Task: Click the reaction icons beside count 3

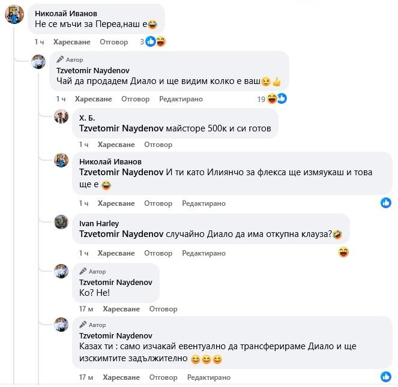Action: coord(155,41)
